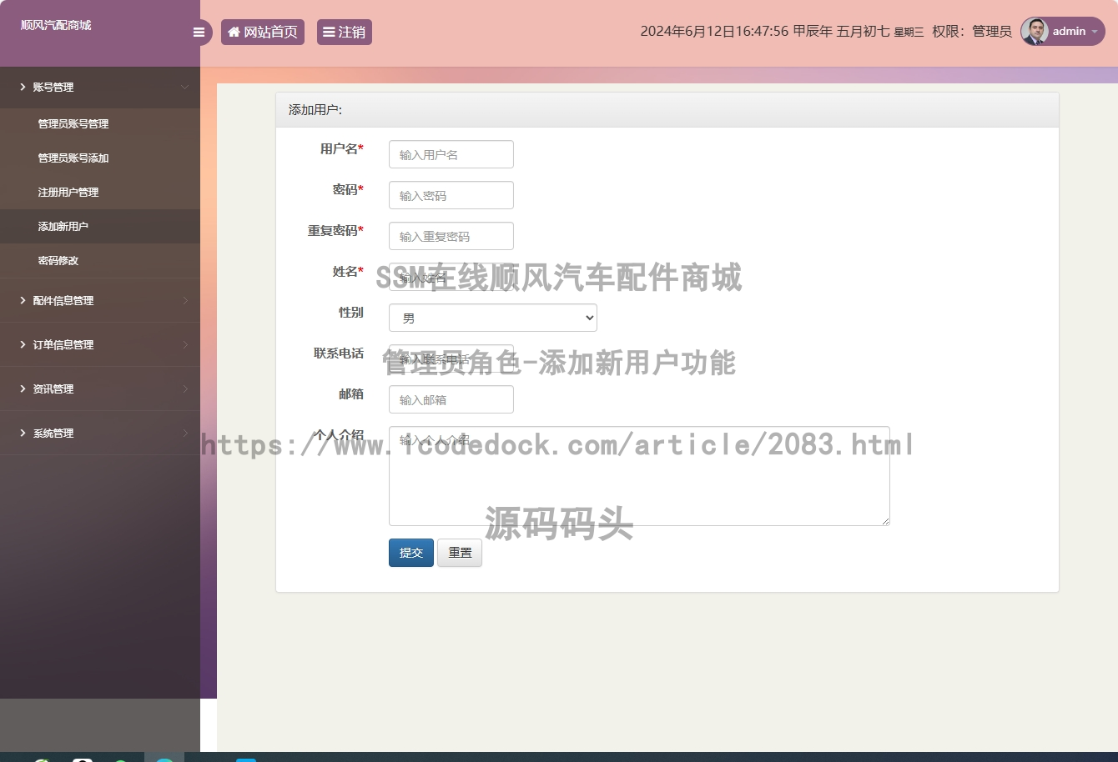Open the admin dropdown caret
Image resolution: width=1118 pixels, height=762 pixels.
(1095, 32)
